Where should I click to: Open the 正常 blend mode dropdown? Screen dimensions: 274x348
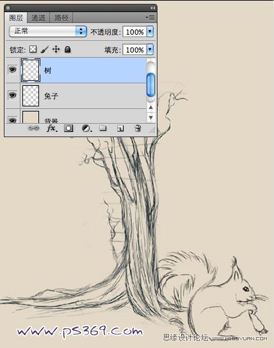point(48,31)
